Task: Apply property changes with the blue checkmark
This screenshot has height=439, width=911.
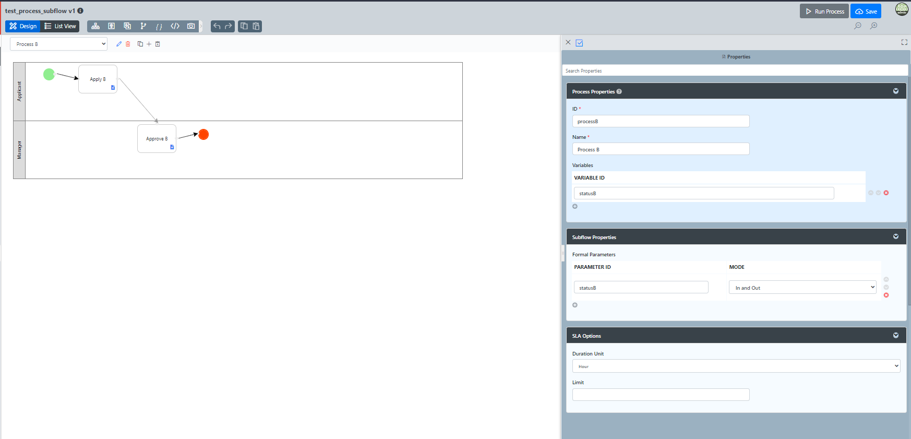Action: click(x=579, y=43)
